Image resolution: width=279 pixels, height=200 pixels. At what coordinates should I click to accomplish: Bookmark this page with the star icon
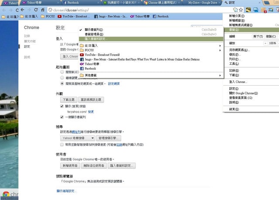click(241, 10)
